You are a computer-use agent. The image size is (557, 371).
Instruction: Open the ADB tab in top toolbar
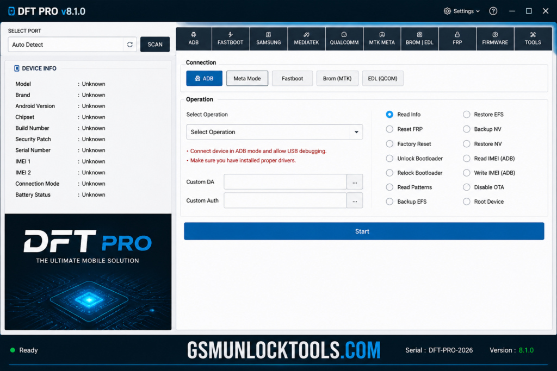click(x=194, y=39)
